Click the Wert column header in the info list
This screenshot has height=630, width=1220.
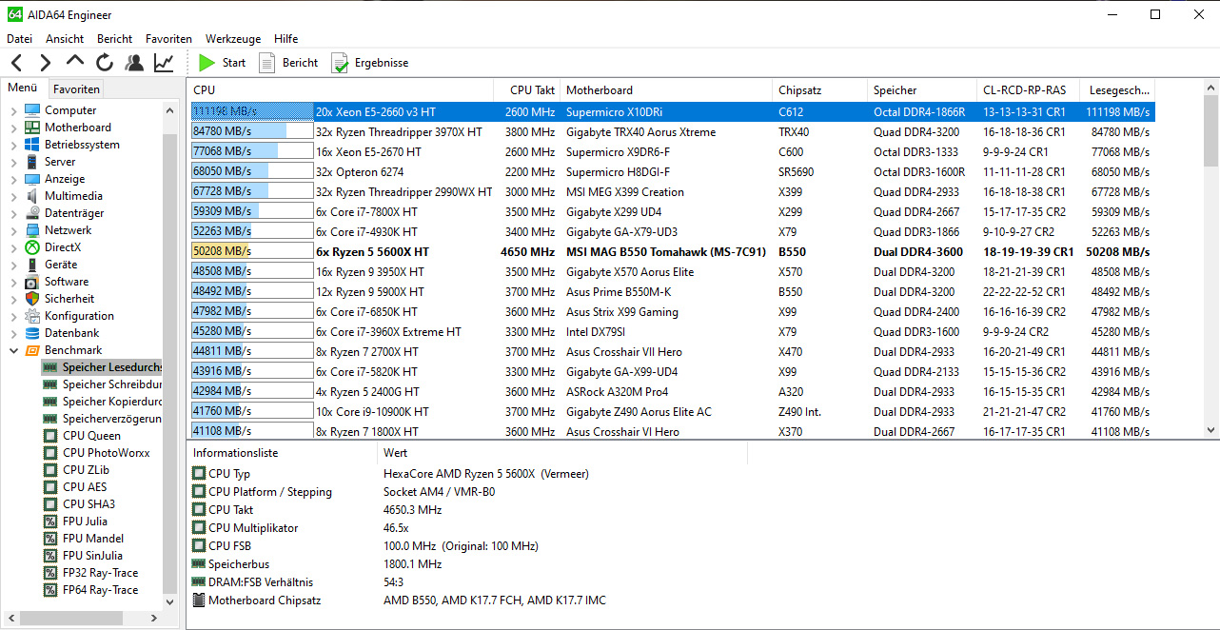click(x=561, y=453)
